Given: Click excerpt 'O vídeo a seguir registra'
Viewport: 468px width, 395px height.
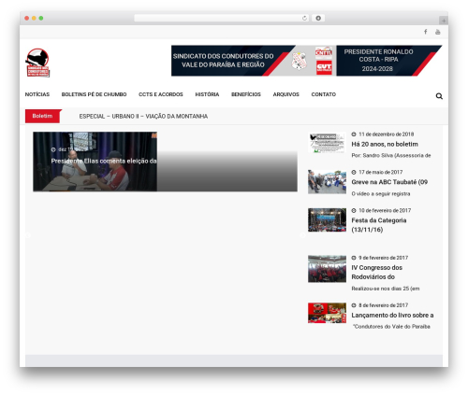Looking at the screenshot, I should (x=381, y=193).
